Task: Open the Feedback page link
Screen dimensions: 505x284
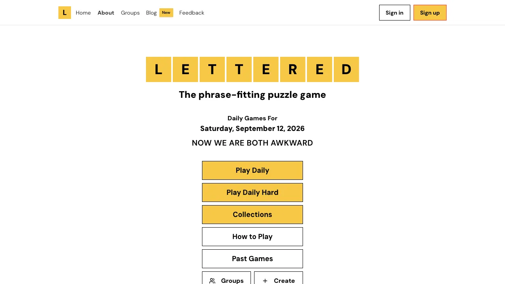Action: 192,13
